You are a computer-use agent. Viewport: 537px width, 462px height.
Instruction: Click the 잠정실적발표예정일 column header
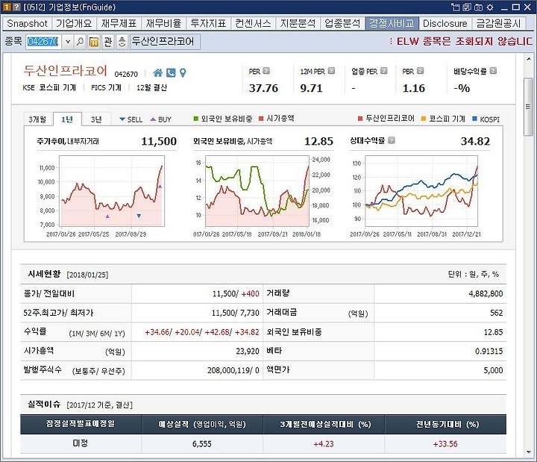click(81, 424)
